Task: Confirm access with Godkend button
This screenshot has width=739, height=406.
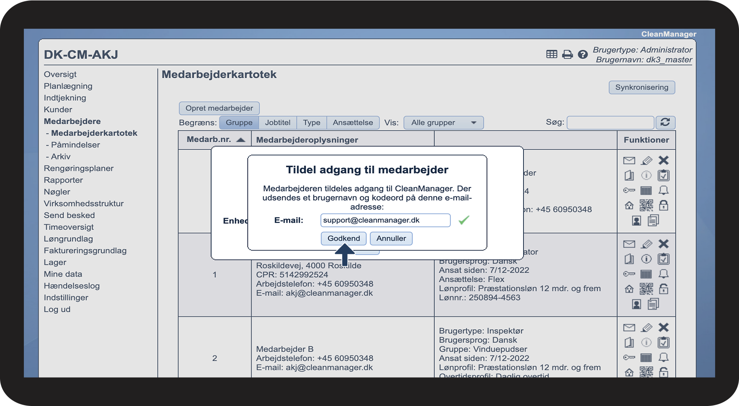Action: (x=344, y=238)
